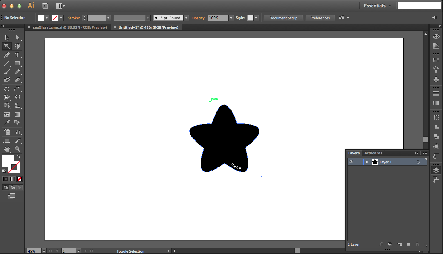Viewport: 443px width, 254px height.
Task: Click the orange Stroke link label
Action: tap(74, 18)
